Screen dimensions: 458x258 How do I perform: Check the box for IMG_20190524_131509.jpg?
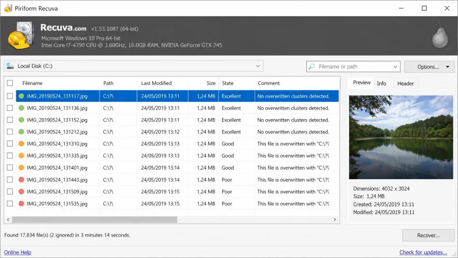[x=10, y=192]
